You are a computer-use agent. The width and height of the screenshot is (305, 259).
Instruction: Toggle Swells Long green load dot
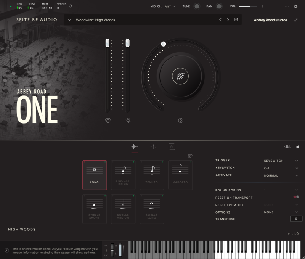point(162,196)
